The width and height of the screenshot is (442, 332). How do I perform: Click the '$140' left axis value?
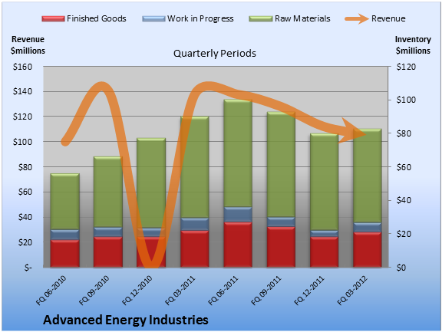point(22,91)
